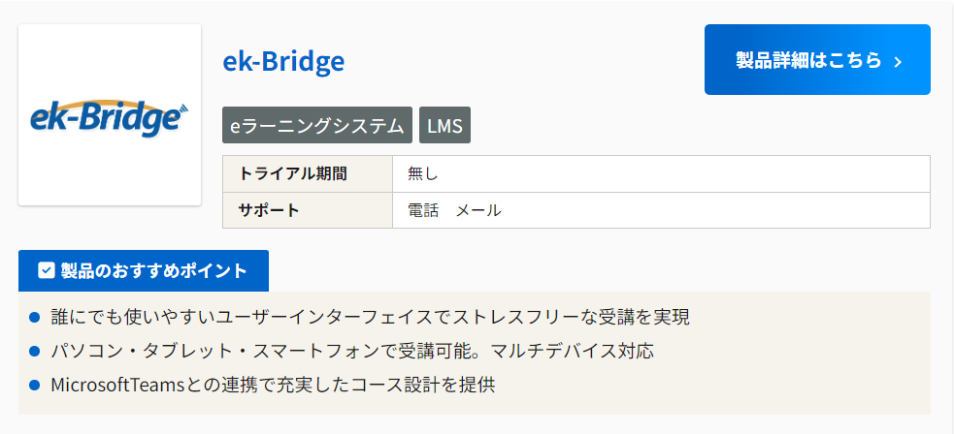Click the MicrosoftTeams連携 bullet text

273,385
